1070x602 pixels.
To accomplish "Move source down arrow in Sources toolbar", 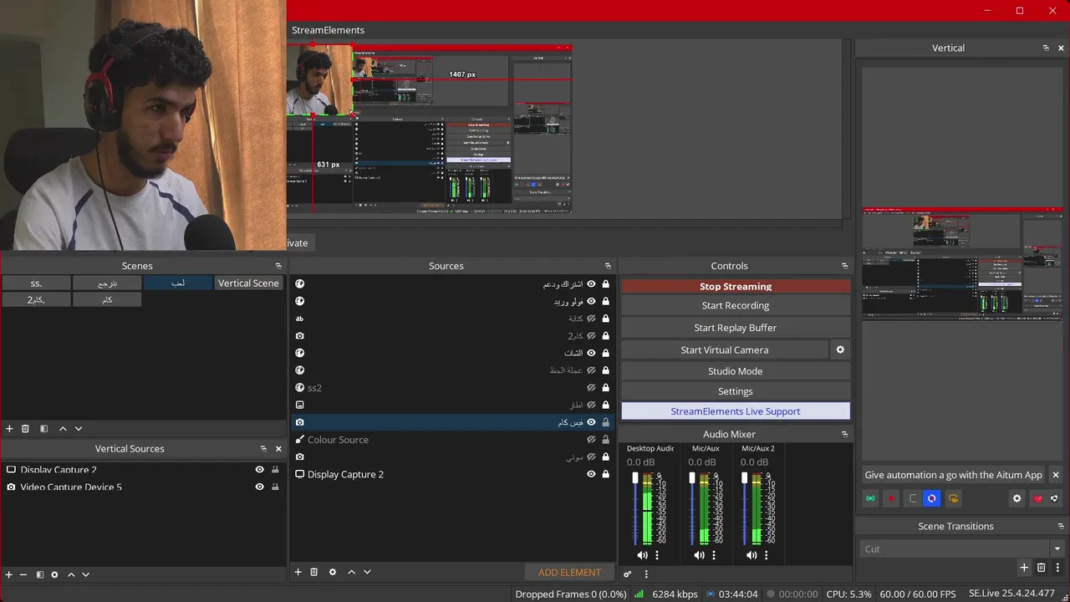I will 367,572.
